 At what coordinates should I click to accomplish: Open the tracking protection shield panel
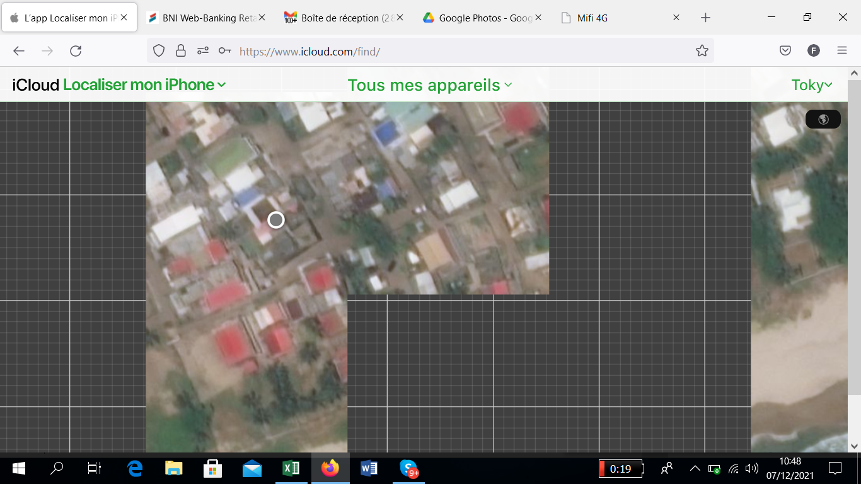(159, 51)
